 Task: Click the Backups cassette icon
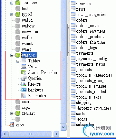(24, 90)
